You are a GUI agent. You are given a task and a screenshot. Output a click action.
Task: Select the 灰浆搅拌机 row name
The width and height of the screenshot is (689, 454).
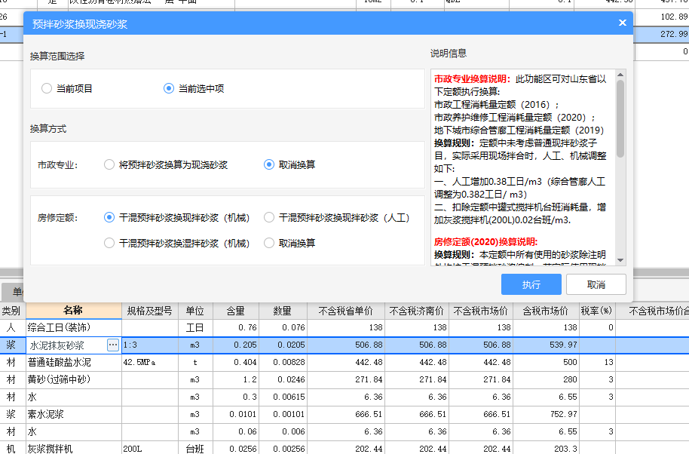point(74,449)
